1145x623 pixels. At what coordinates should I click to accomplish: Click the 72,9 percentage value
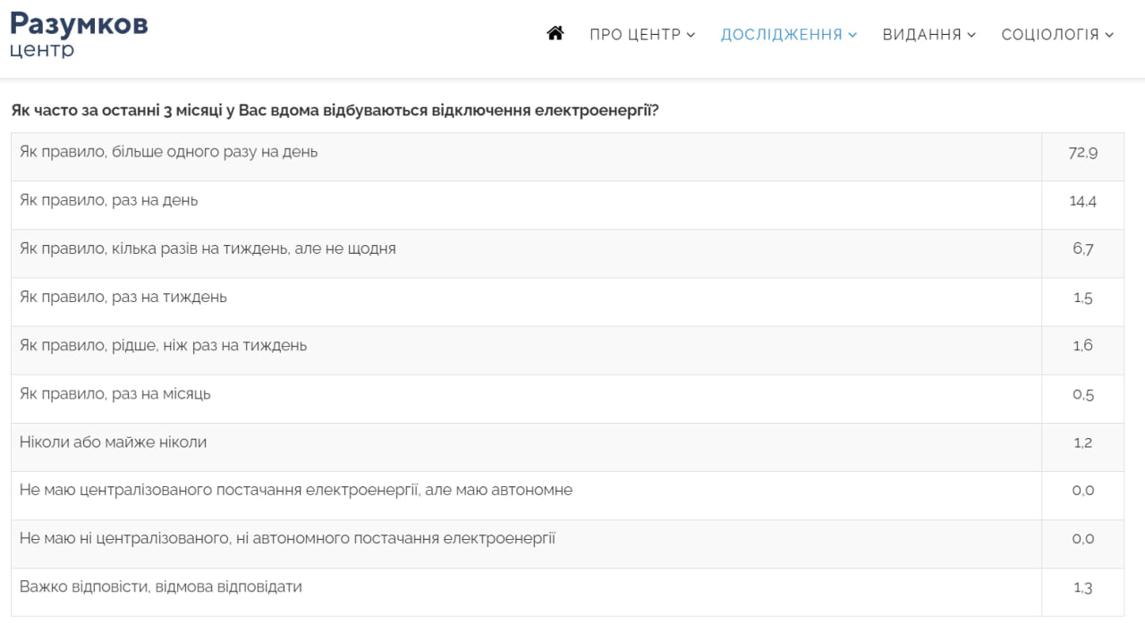[1083, 152]
